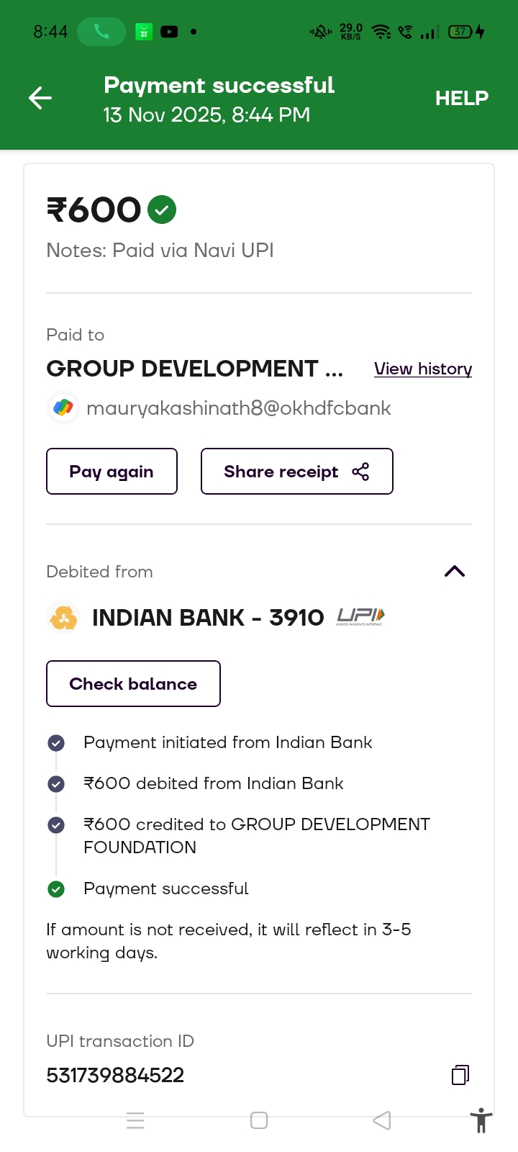Tap the ongoing call pill in status bar
The width and height of the screenshot is (518, 1152).
(x=101, y=32)
